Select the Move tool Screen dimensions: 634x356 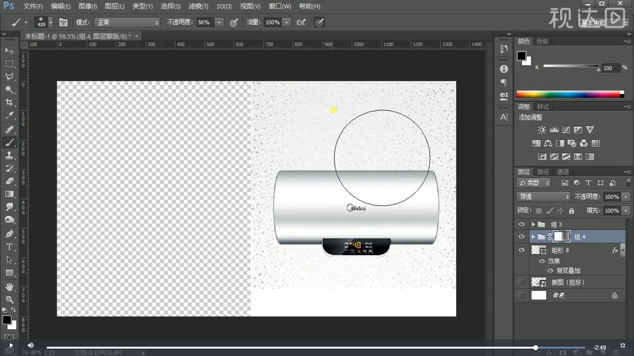(9, 50)
